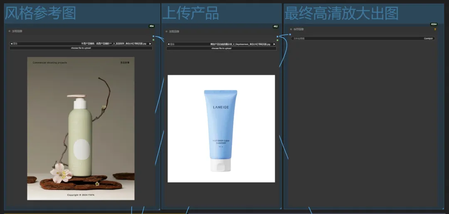Click green mask output socket of node #62
The image size is (449, 214).
click(277, 40)
